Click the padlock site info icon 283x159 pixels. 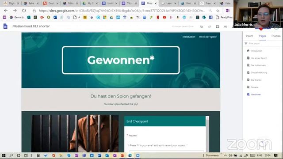[34, 11]
